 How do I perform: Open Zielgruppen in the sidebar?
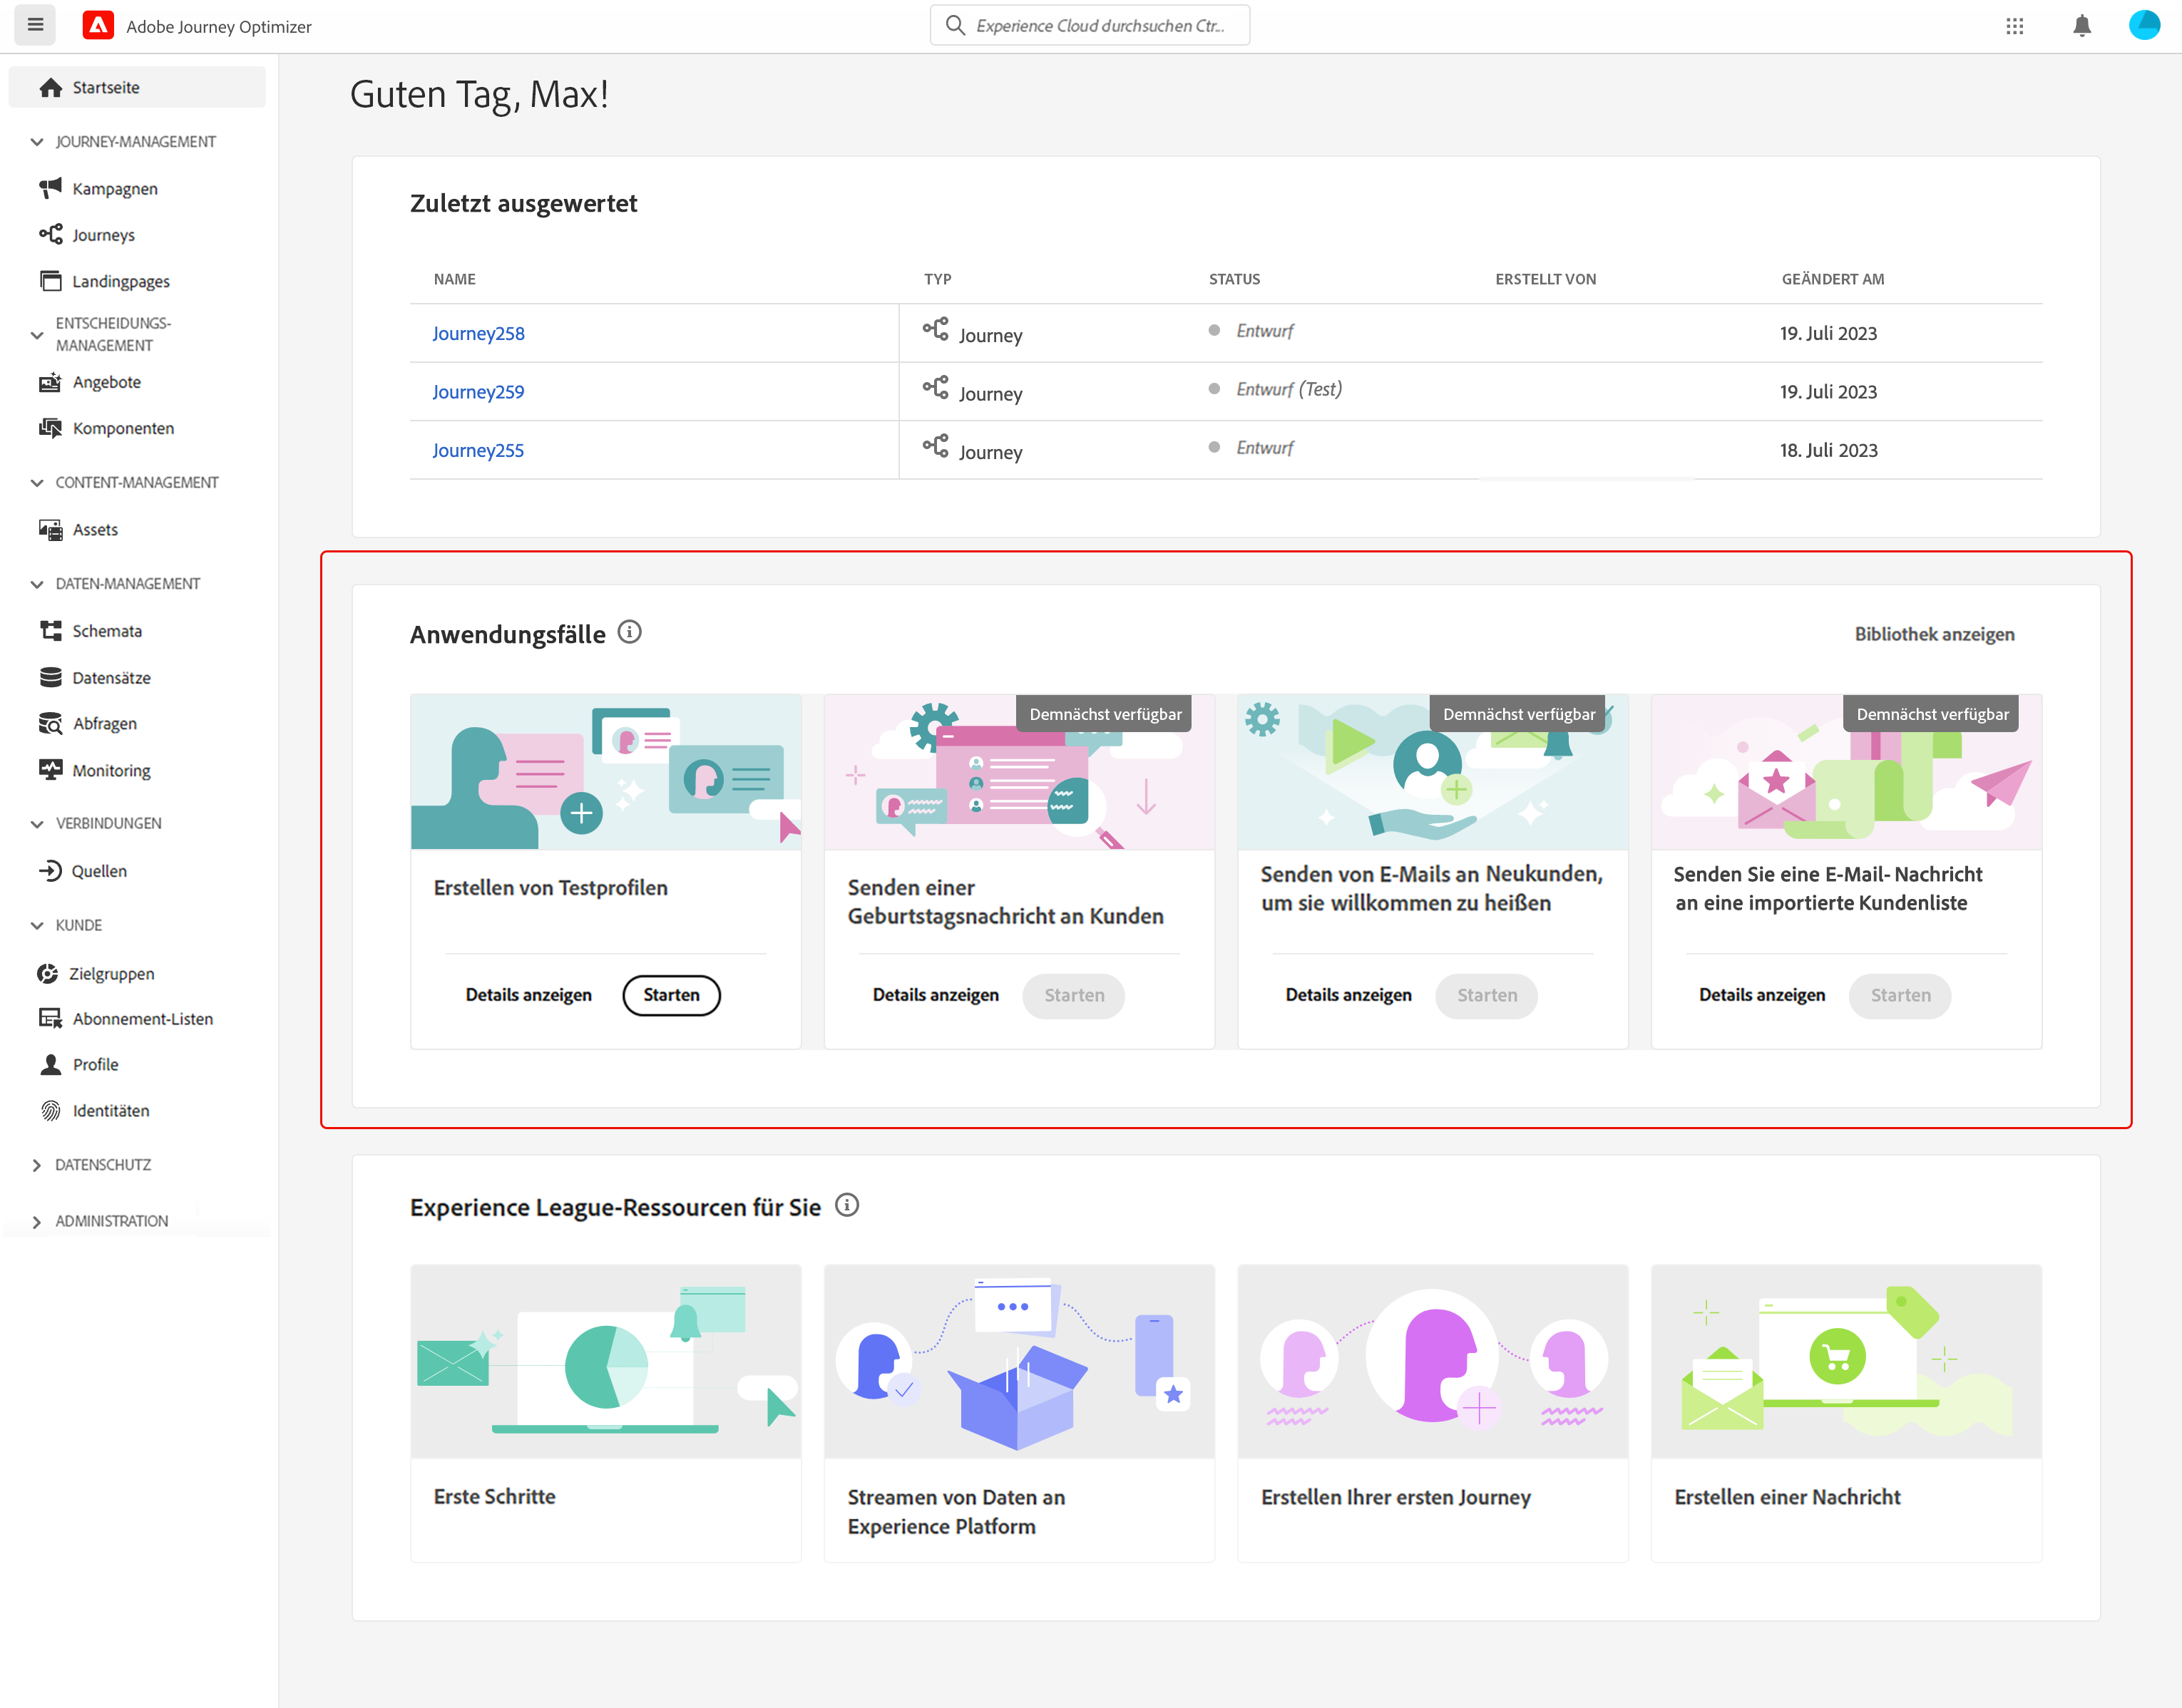(x=111, y=973)
